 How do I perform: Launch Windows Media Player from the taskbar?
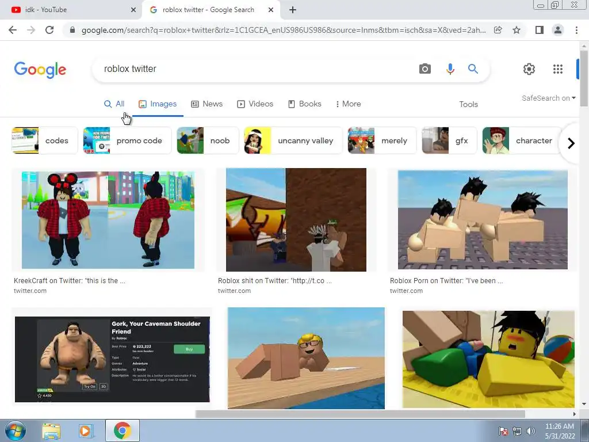click(x=85, y=431)
